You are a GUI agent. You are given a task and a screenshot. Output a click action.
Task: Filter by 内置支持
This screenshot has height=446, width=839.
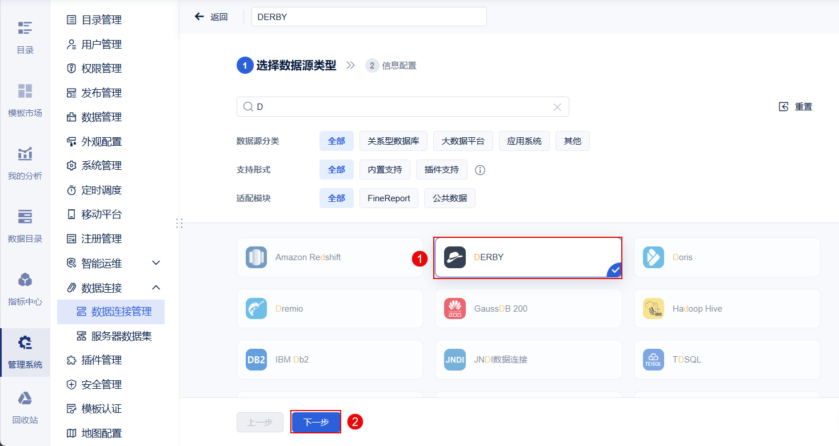point(385,169)
